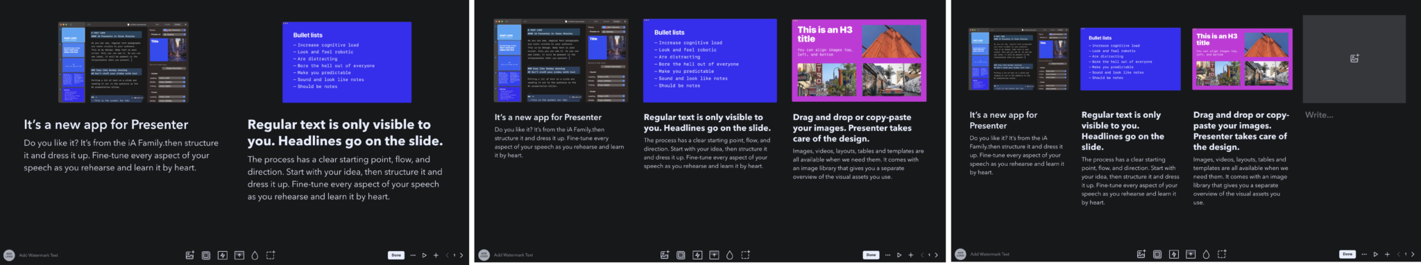Click the "It's a new app for Presenter" heading in two-column window
Screen dimensions: 1421x265
(106, 125)
